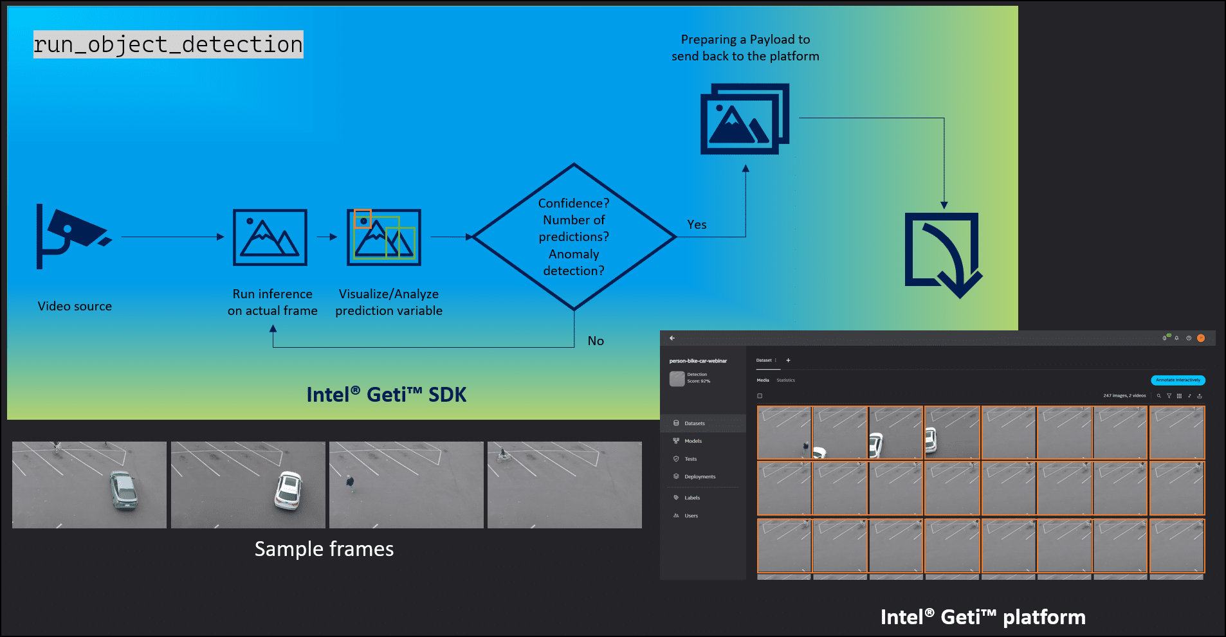The width and height of the screenshot is (1226, 637).
Task: Open the orange user avatar menu
Action: [1201, 338]
